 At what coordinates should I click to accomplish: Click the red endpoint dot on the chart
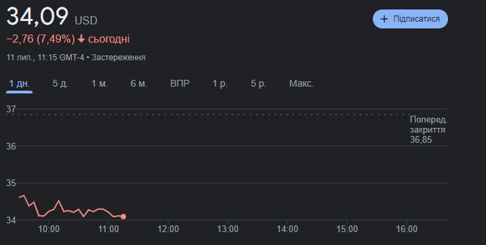point(123,217)
